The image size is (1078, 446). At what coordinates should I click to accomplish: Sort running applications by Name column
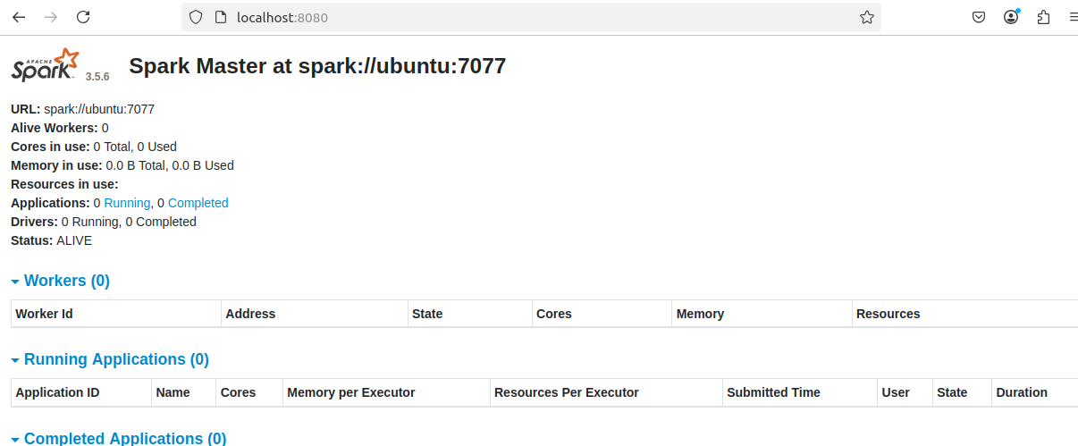tap(183, 392)
